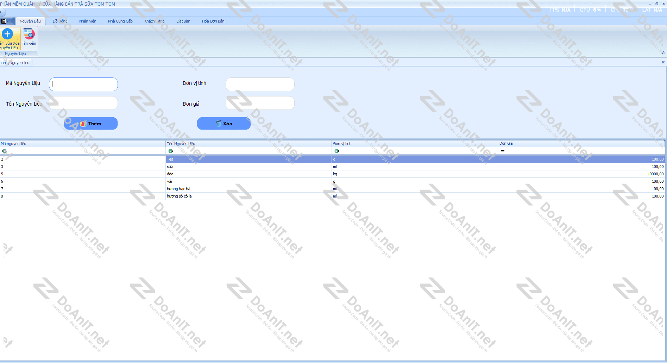Select the row named đào
This screenshot has height=363, width=667.
pyautogui.click(x=332, y=174)
